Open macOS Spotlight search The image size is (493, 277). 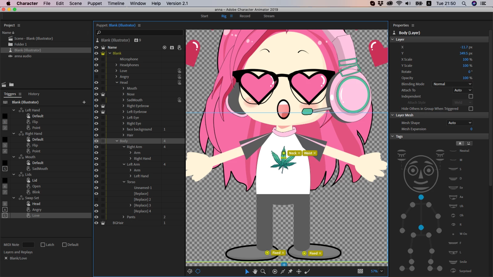pos(464,3)
